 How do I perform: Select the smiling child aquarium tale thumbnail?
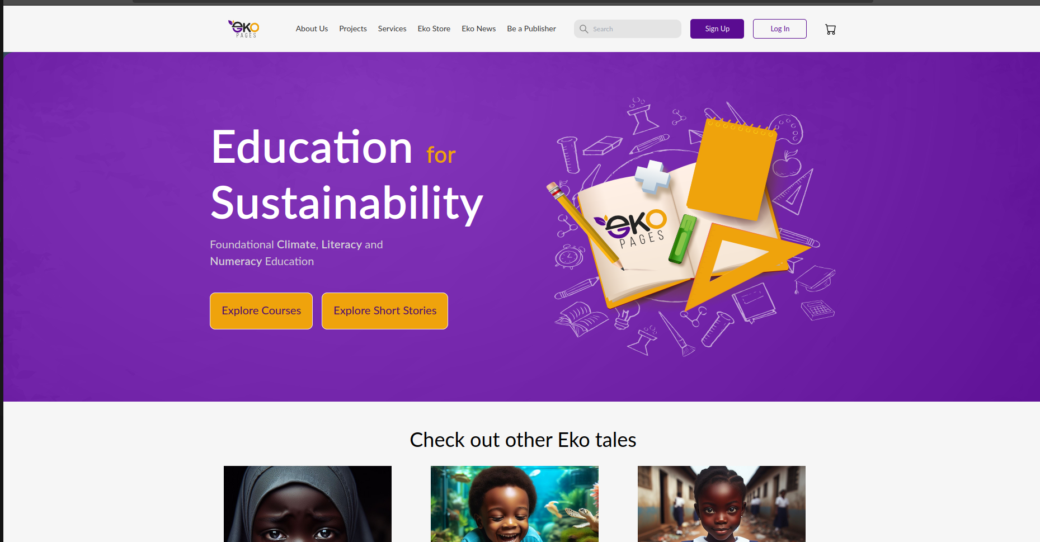515,503
